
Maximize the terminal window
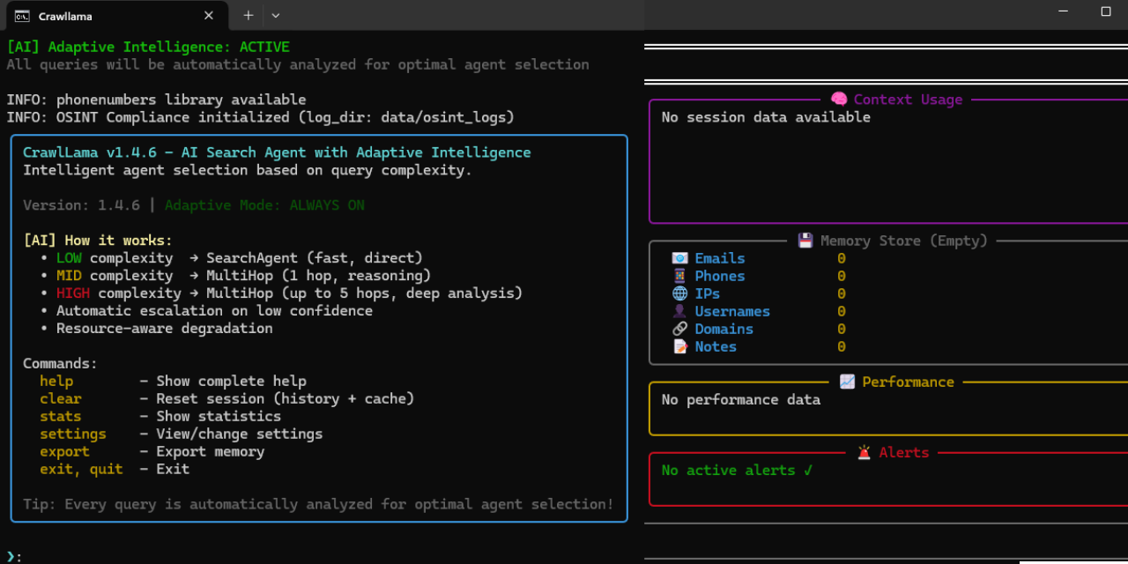coord(1106,11)
